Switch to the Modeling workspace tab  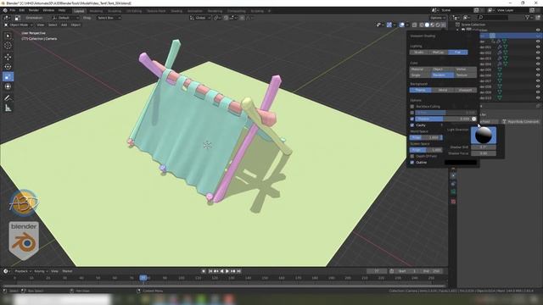pos(96,11)
